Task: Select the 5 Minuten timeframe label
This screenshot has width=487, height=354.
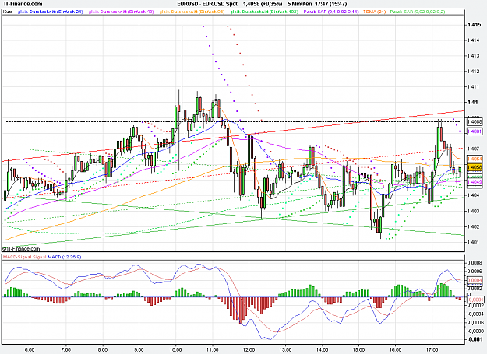Action: point(299,4)
